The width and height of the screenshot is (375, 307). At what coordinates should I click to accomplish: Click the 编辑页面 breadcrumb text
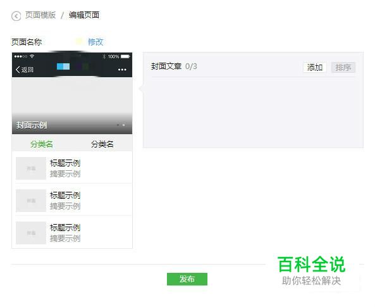coord(84,15)
